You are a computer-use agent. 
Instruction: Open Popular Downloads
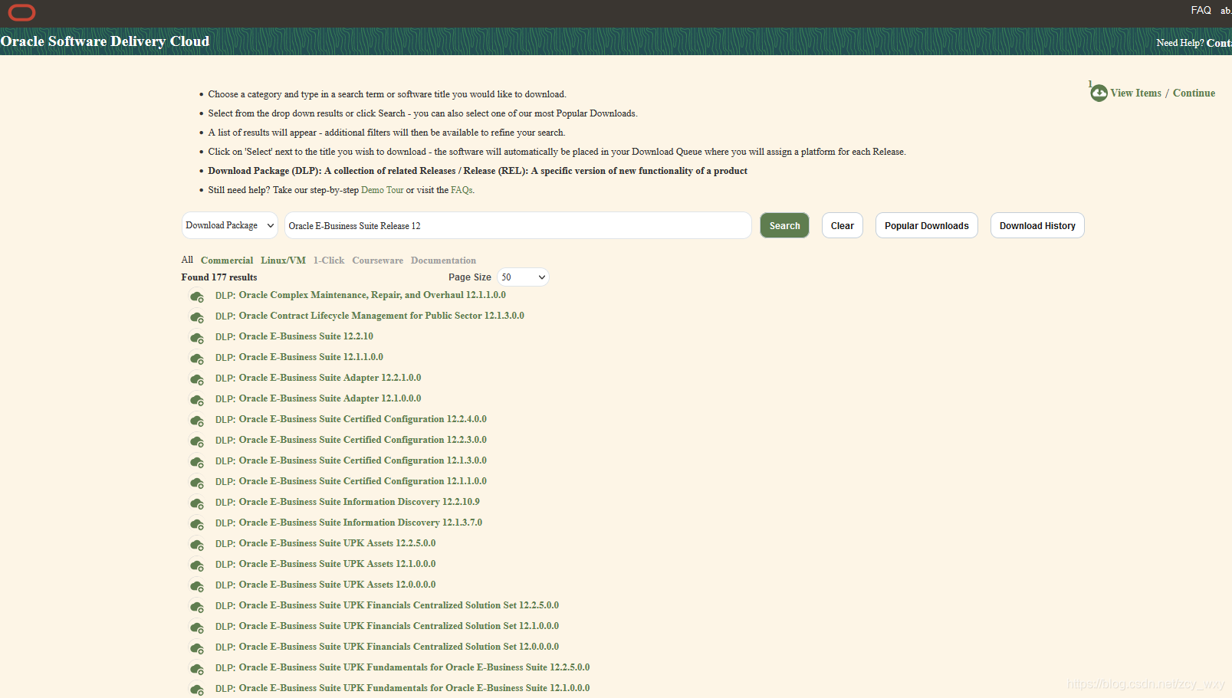click(927, 225)
